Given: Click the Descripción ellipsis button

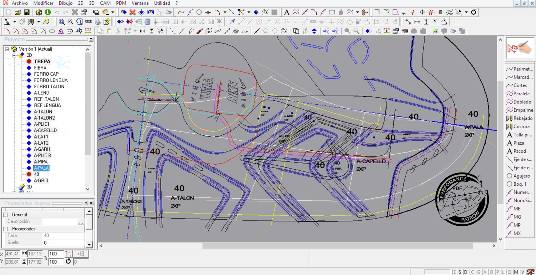Looking at the screenshot, I should [x=81, y=222].
